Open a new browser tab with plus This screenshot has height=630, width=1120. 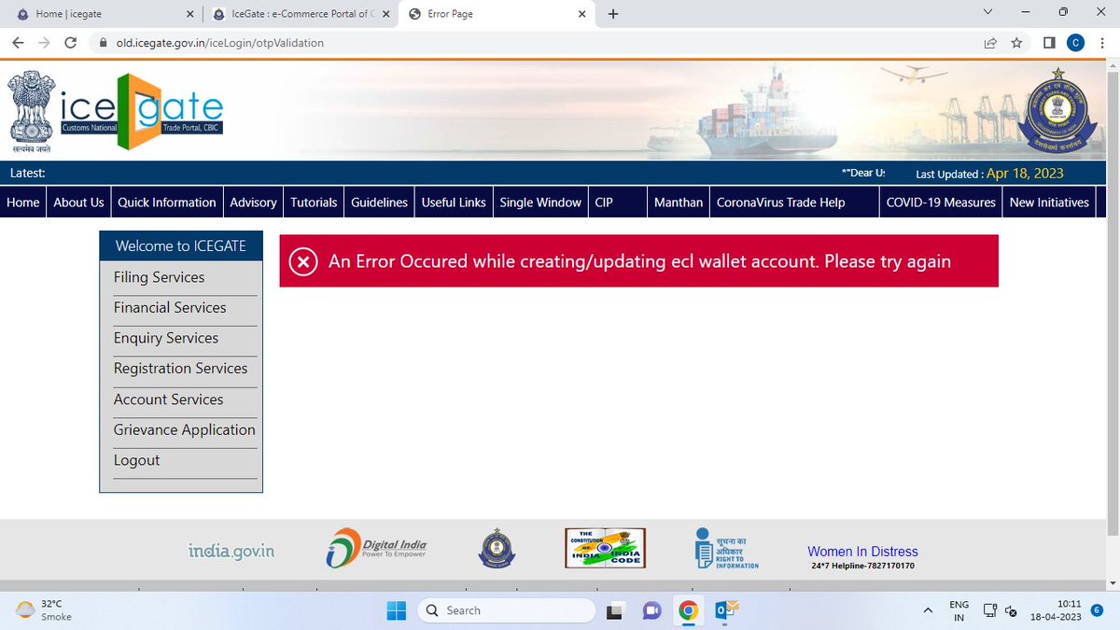[x=613, y=14]
